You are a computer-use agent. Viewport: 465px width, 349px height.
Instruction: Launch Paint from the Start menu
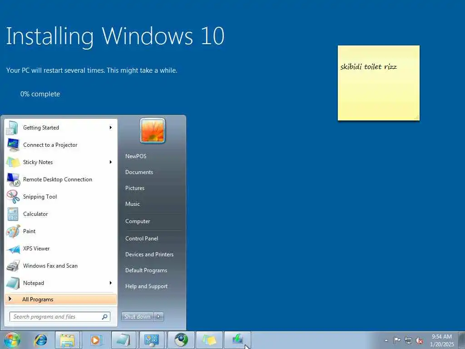pyautogui.click(x=61, y=231)
